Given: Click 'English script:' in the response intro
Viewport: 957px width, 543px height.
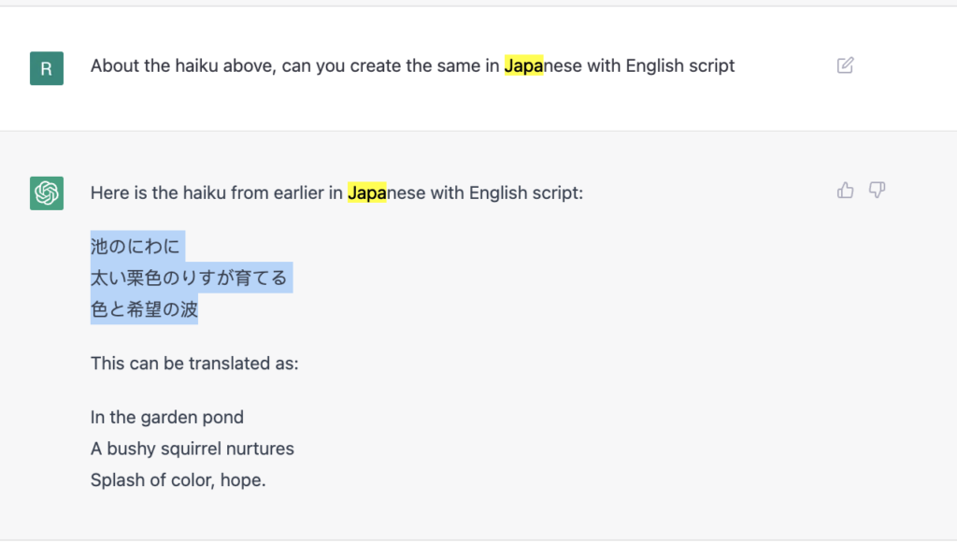Looking at the screenshot, I should pos(526,193).
